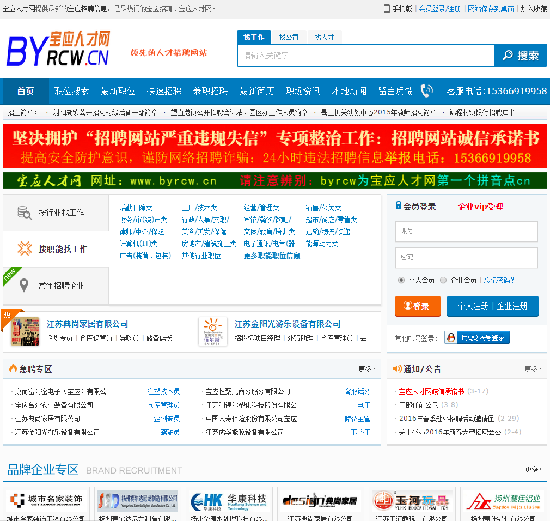Open the design 典尚家居 brand logo
The height and width of the screenshot is (521, 550).
click(x=320, y=501)
